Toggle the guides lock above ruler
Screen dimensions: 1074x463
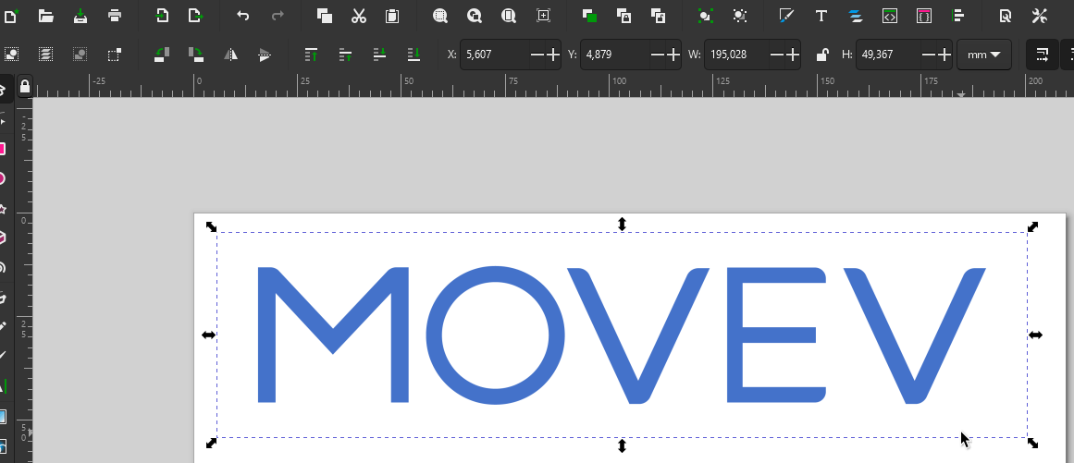pos(25,86)
